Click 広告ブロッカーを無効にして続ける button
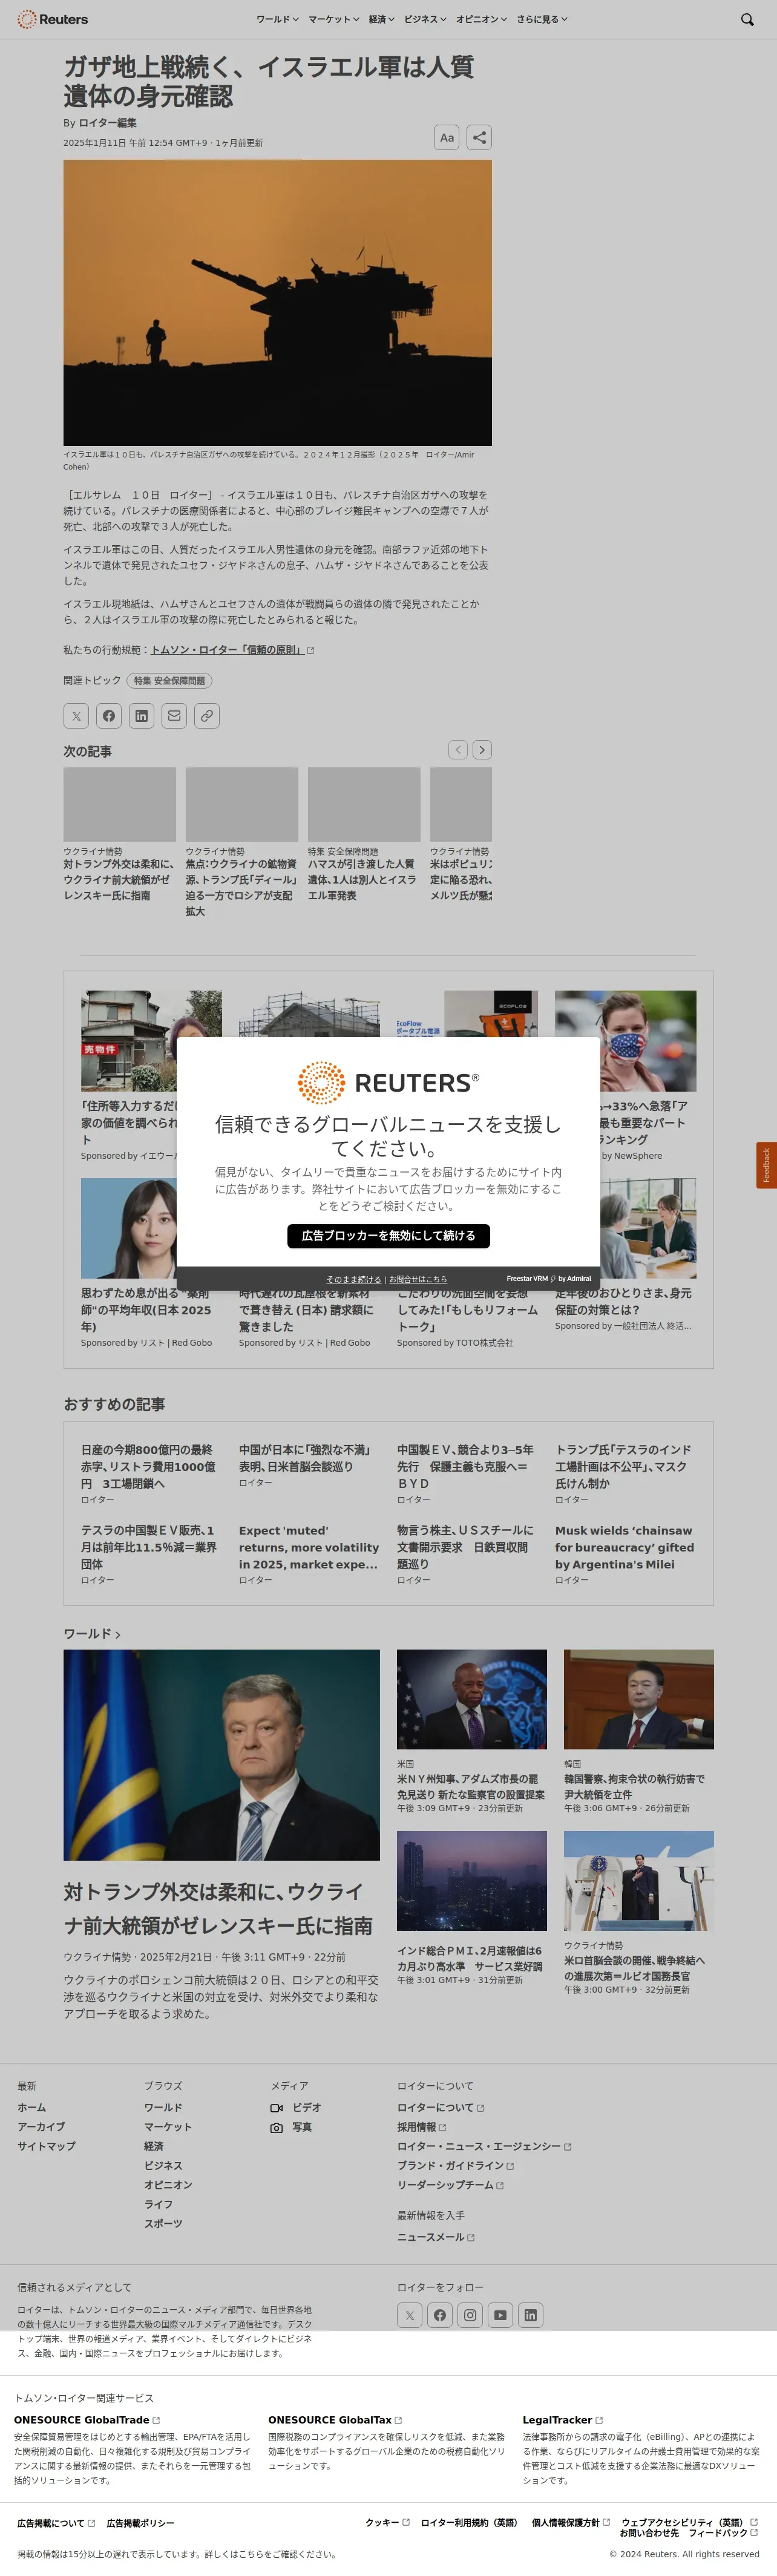 coord(388,1236)
